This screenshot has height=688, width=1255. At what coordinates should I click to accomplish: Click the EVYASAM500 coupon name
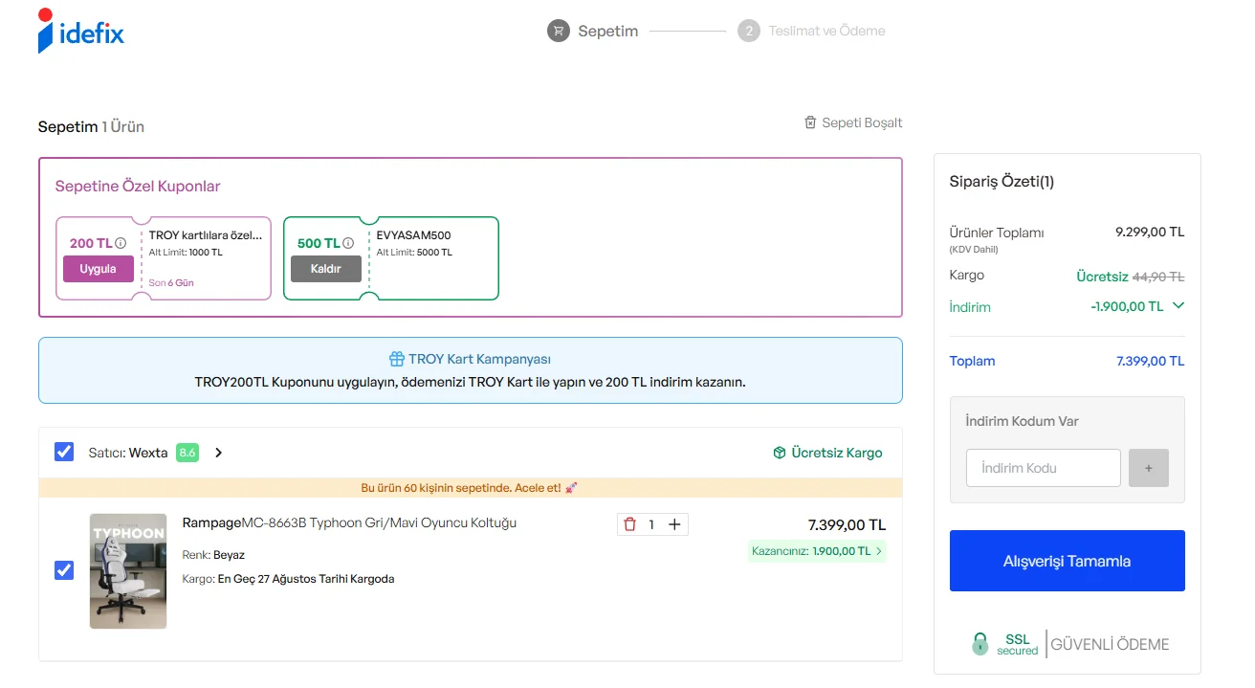(413, 235)
